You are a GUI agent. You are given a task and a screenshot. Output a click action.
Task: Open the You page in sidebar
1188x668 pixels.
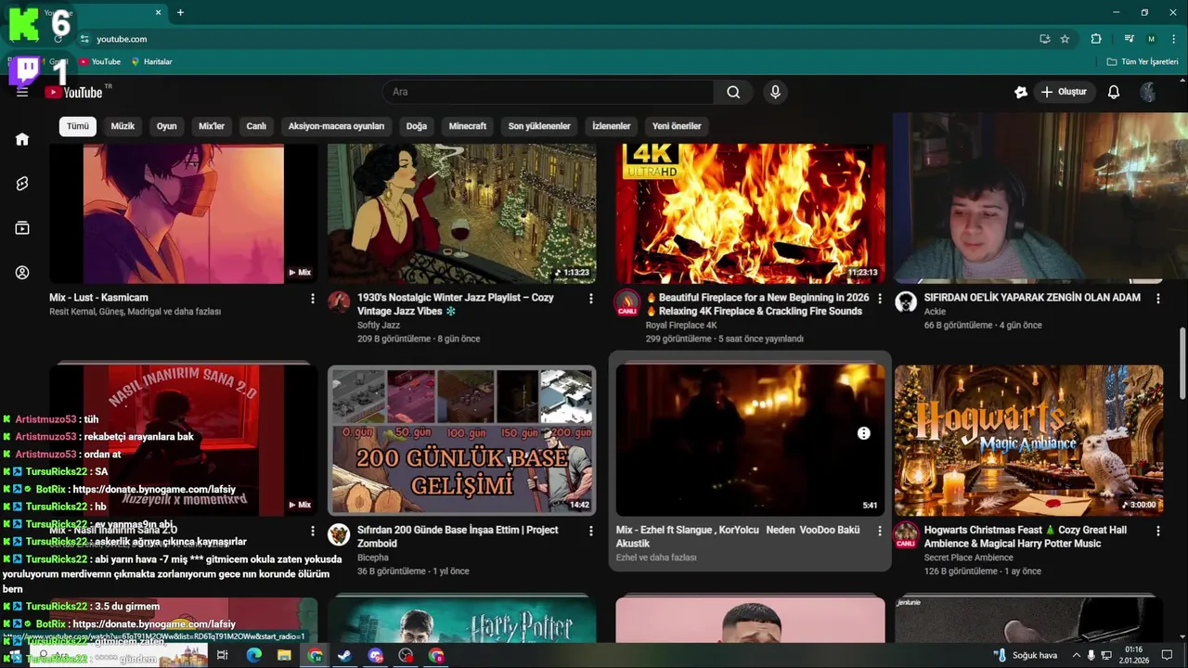coord(22,273)
